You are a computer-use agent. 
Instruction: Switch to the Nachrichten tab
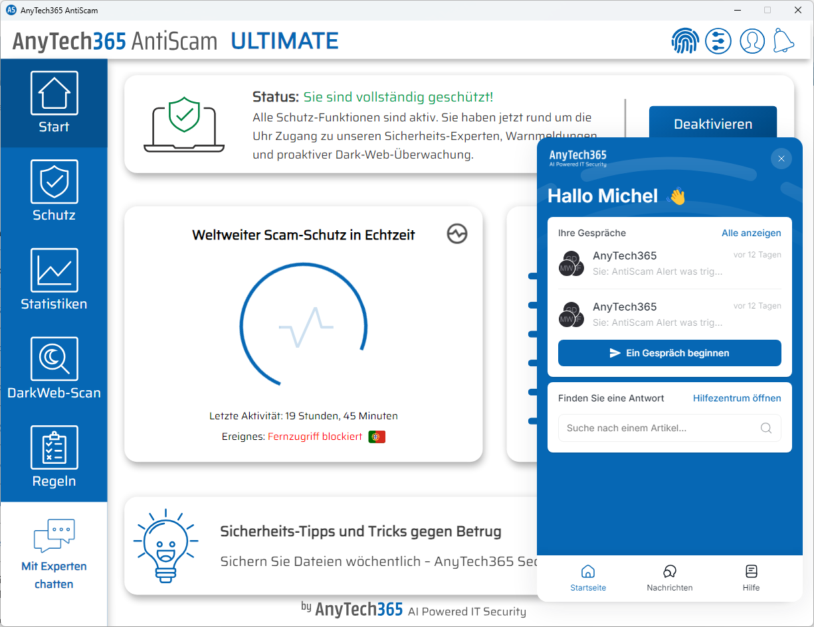pos(669,578)
